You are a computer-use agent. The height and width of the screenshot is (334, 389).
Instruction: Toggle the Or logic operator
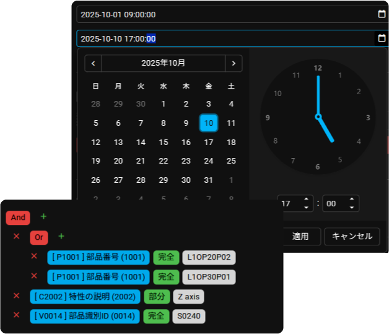click(38, 237)
